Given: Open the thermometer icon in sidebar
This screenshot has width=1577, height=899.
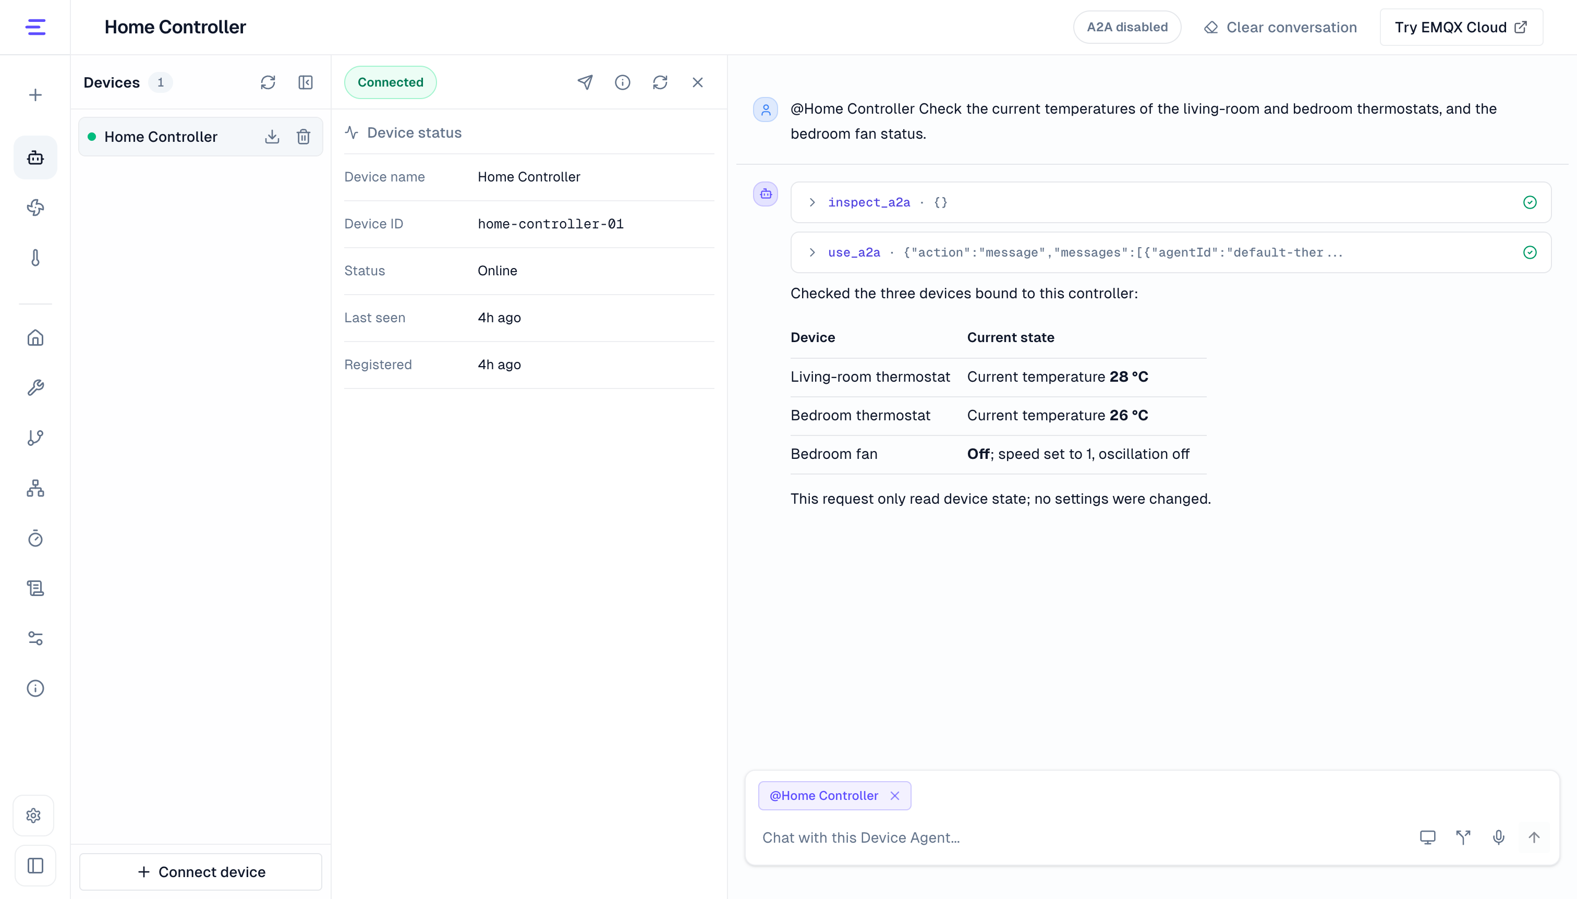Looking at the screenshot, I should pos(35,258).
